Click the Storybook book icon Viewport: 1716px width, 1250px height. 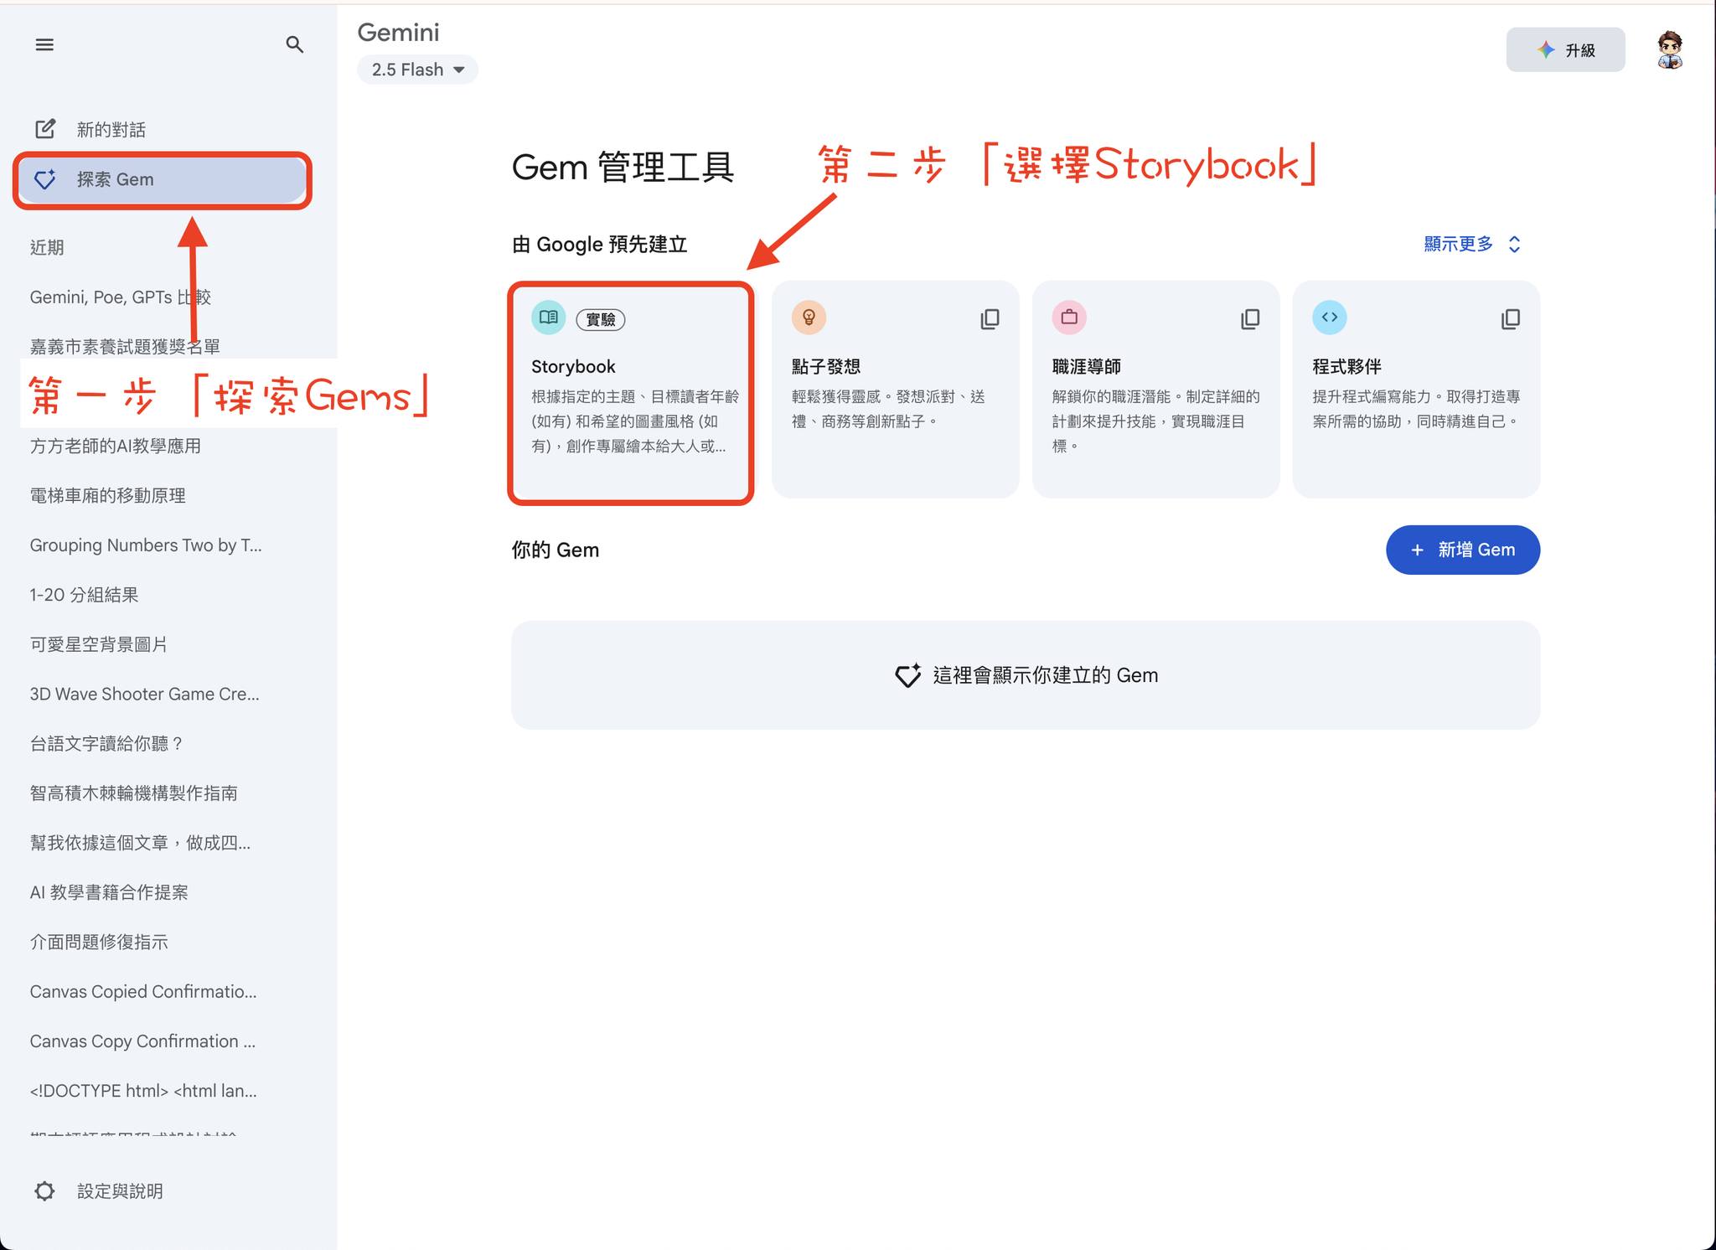pos(549,318)
